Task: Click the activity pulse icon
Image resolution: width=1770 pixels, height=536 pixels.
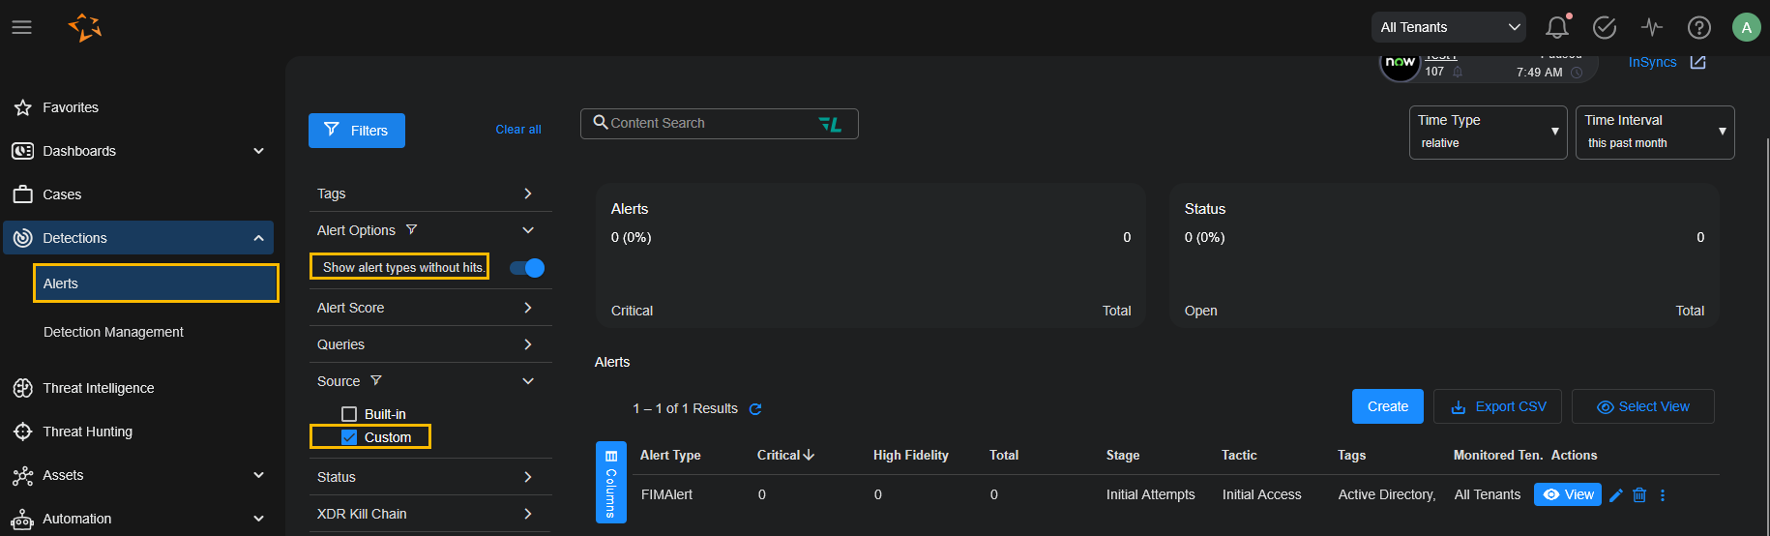Action: coord(1651,27)
